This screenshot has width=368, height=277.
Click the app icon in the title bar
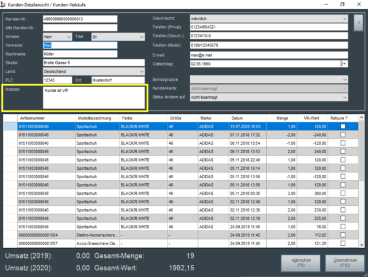coord(6,4)
